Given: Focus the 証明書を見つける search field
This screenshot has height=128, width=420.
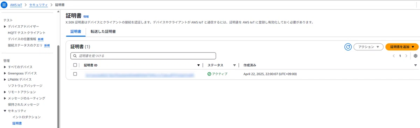Looking at the screenshot, I should (x=143, y=56).
